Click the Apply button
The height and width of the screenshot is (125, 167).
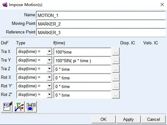[128, 119]
